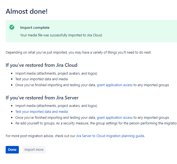The width and height of the screenshot is (177, 164).
Task: Click the Import media bullet under Jira Cloud
Action: tap(56, 73)
